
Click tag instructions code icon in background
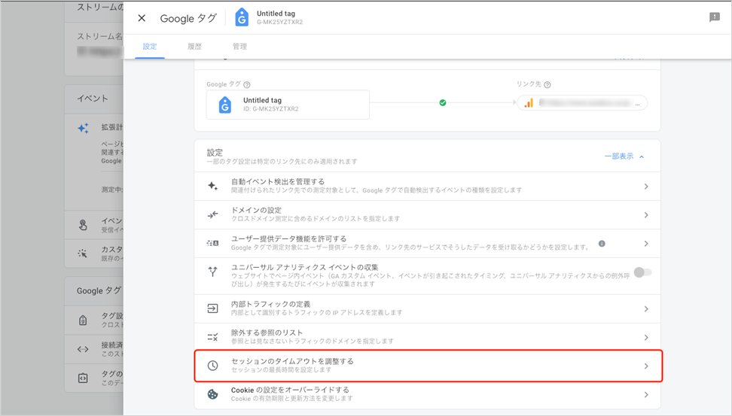click(83, 378)
